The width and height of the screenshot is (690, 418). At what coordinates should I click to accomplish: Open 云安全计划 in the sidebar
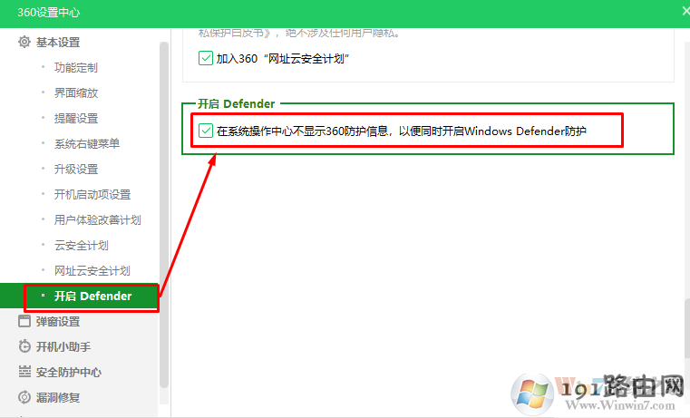coord(82,246)
